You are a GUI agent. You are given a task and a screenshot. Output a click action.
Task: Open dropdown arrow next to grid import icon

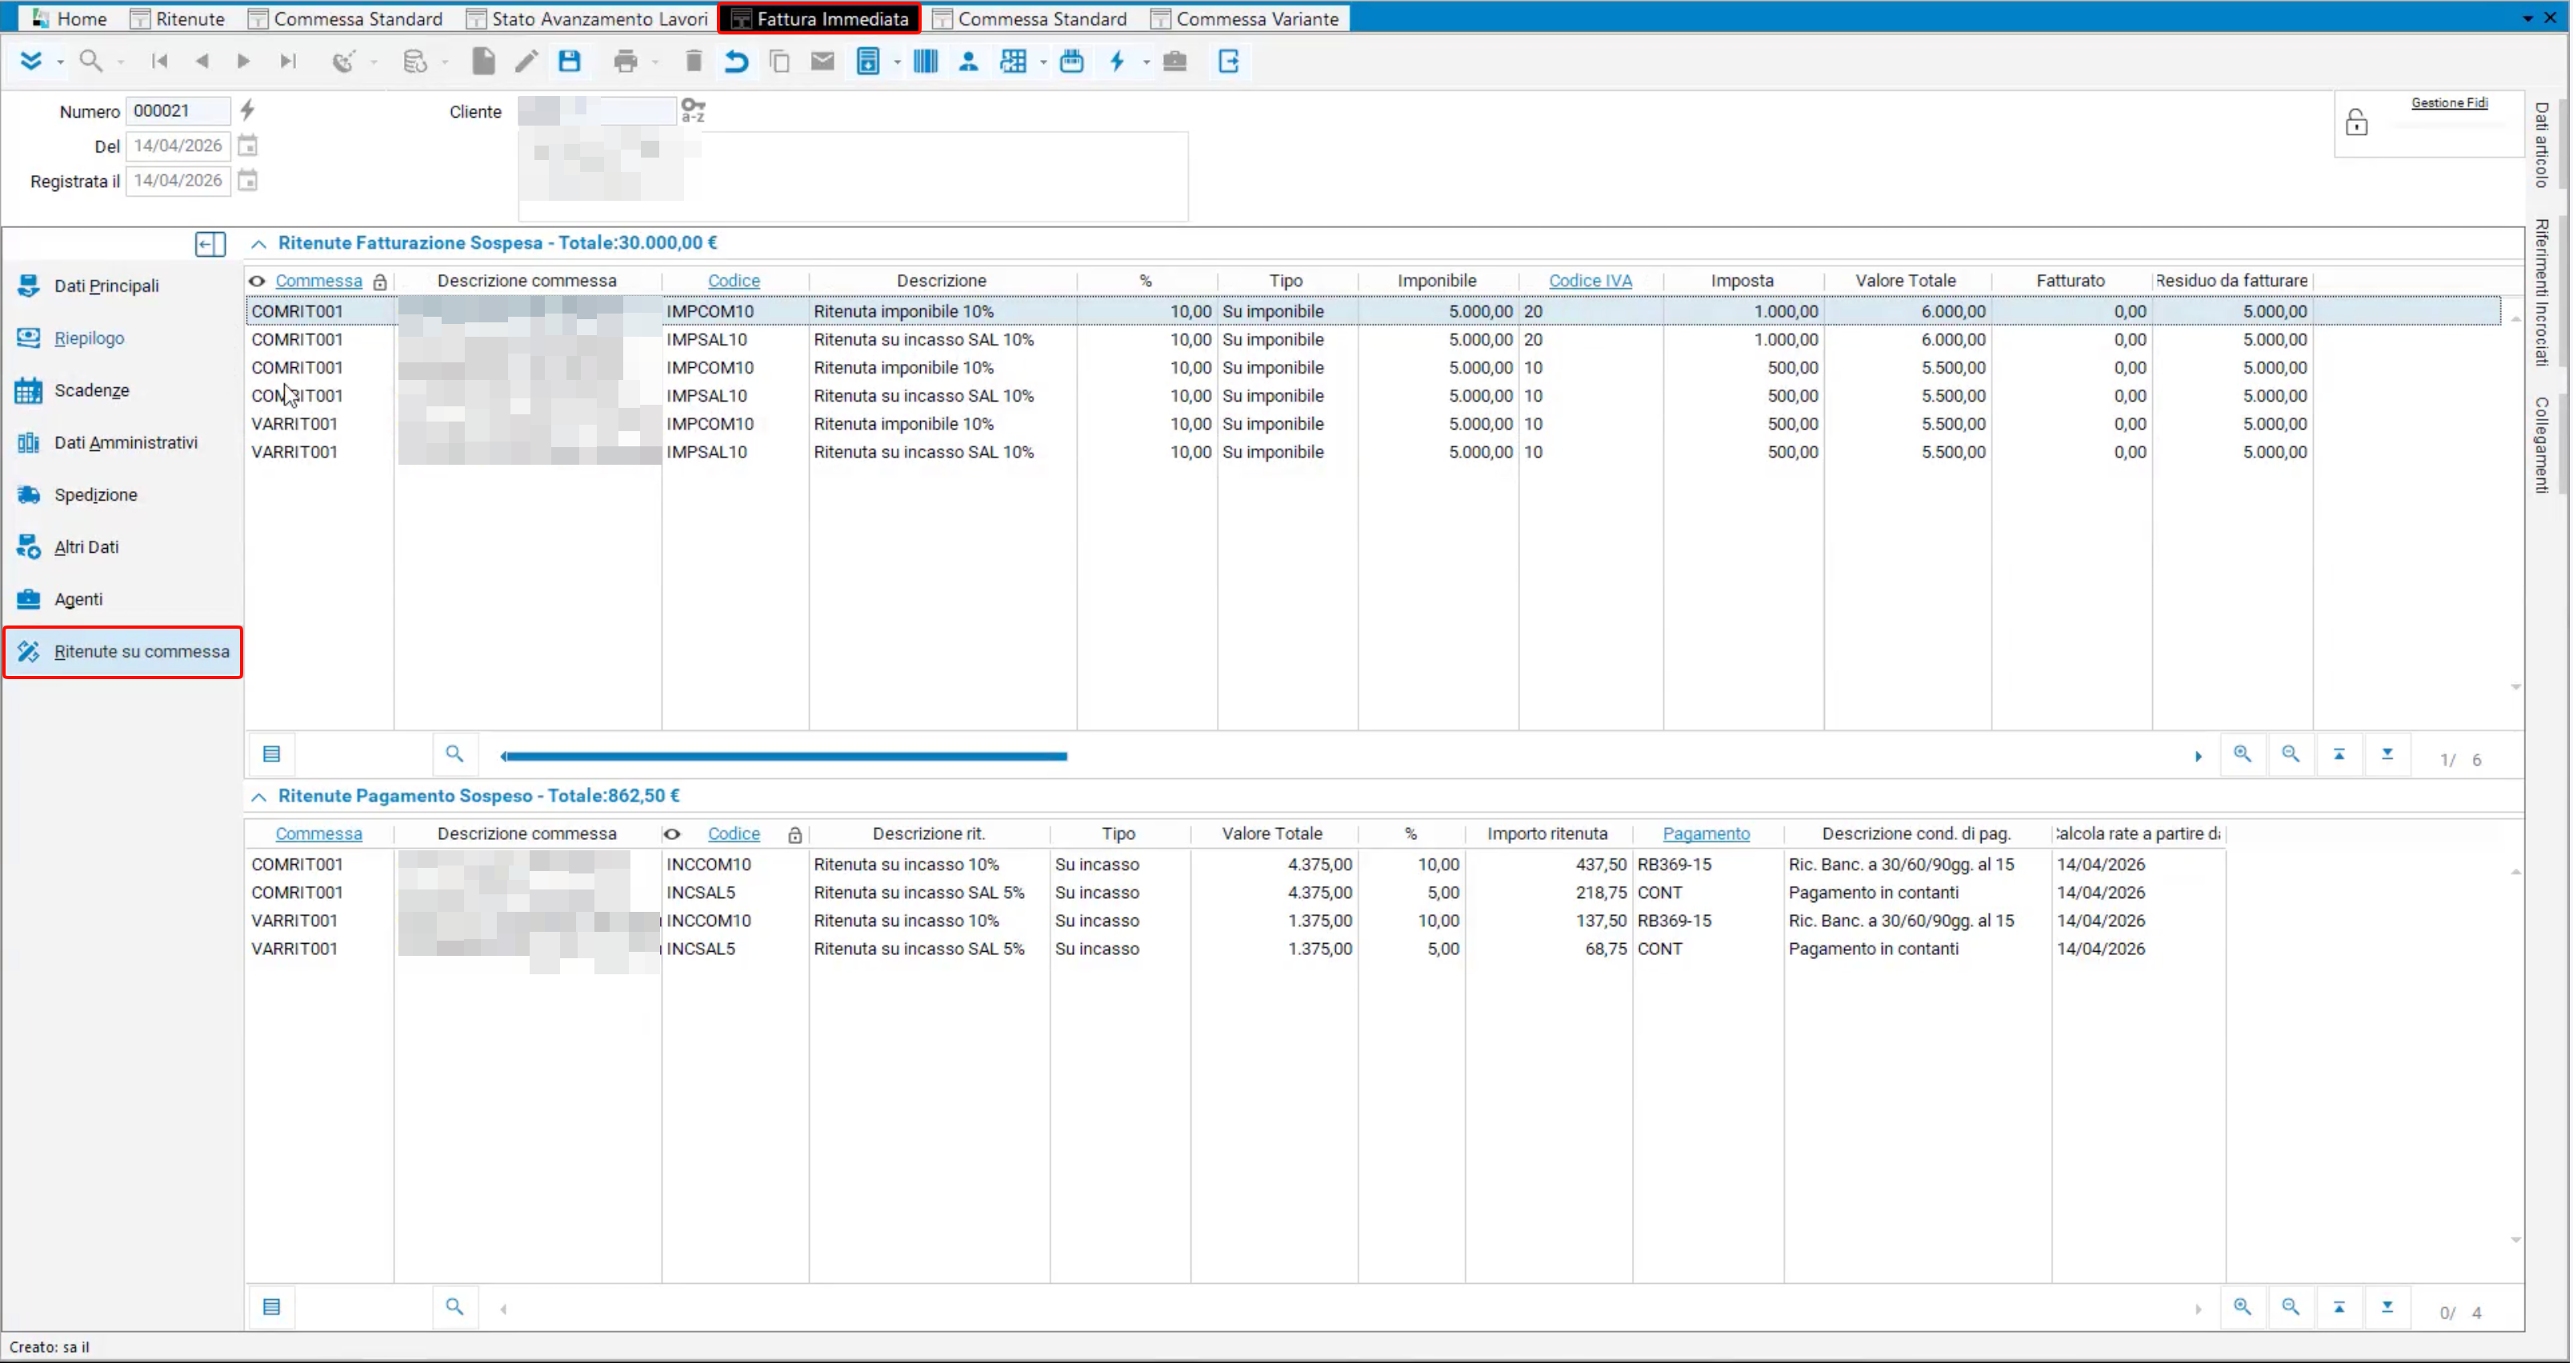point(1042,63)
